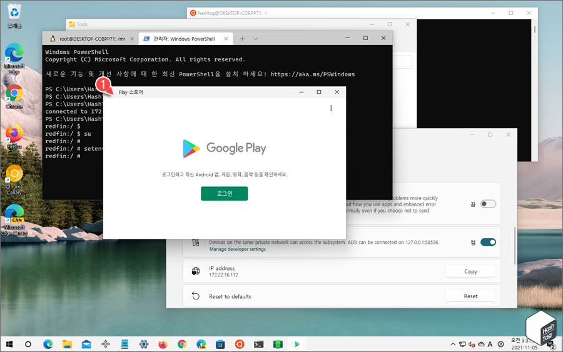The height and width of the screenshot is (352, 563).
Task: Open the Recycle Bin desktop icon
Action: [14, 16]
